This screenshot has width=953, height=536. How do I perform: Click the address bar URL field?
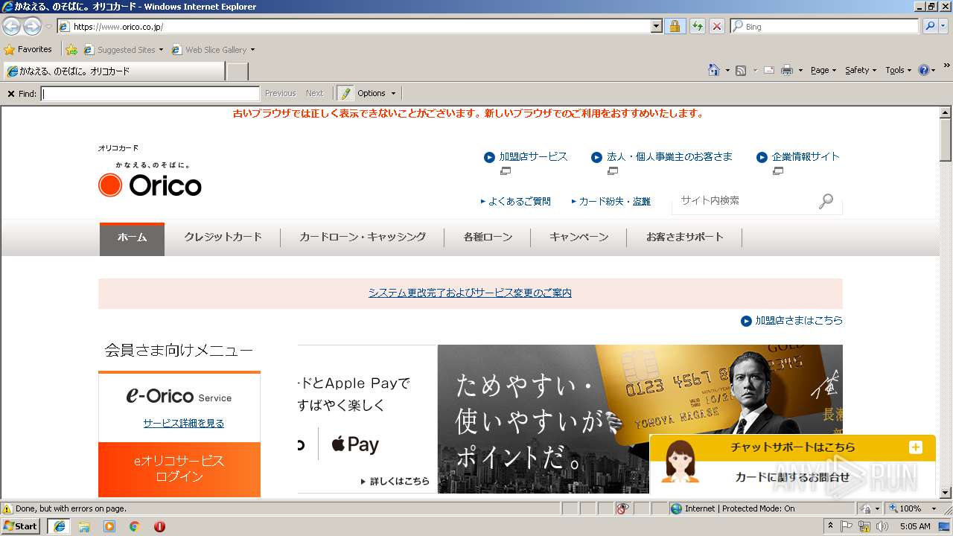pyautogui.click(x=360, y=26)
